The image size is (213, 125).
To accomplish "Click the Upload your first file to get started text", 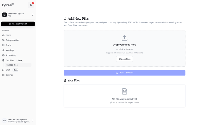I will (x=124, y=102).
